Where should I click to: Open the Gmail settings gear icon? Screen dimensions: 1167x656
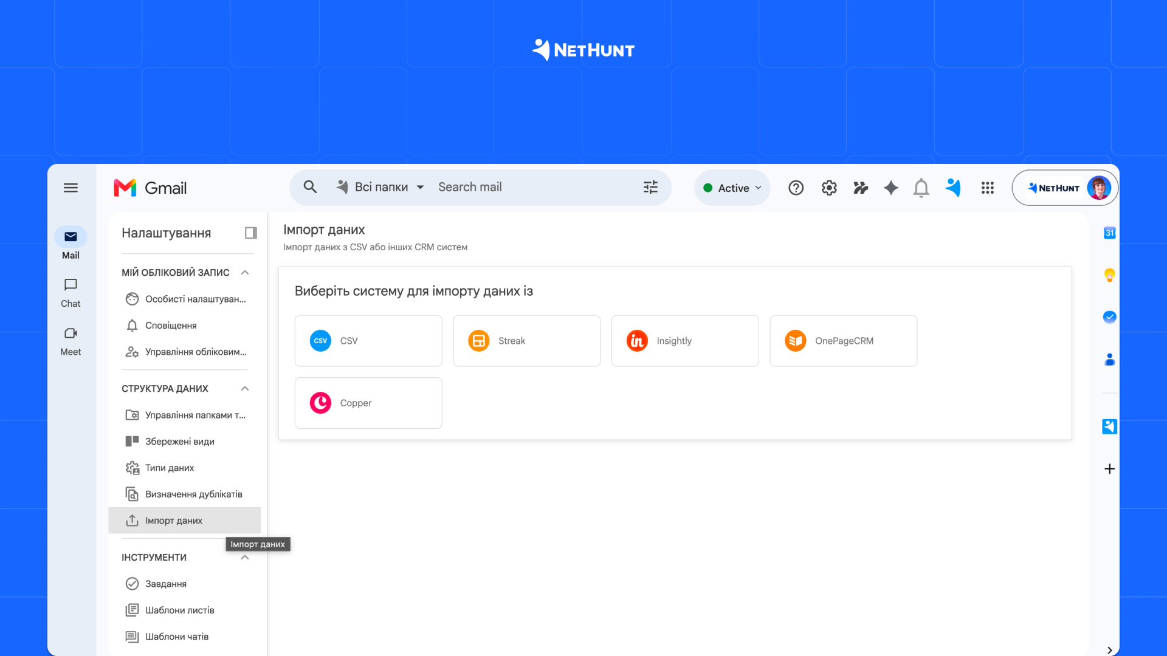point(829,188)
